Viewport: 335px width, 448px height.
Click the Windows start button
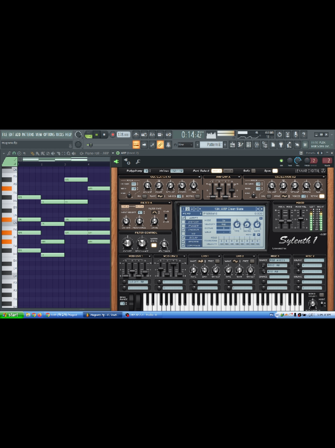pos(11,315)
